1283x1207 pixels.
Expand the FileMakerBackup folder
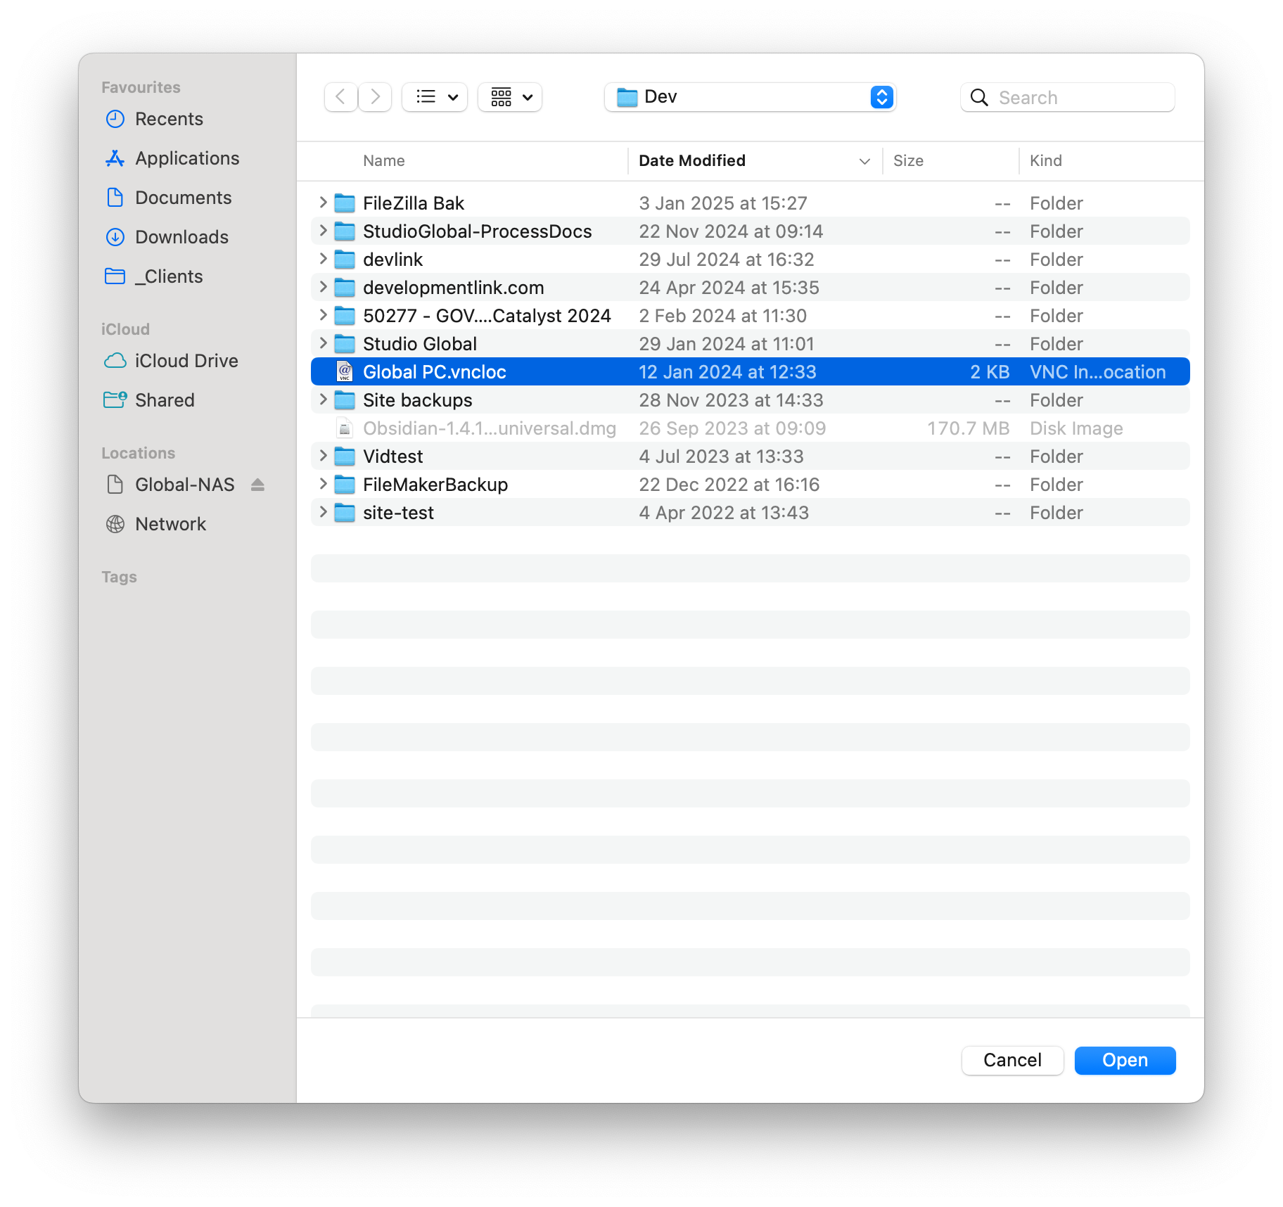[x=323, y=484]
